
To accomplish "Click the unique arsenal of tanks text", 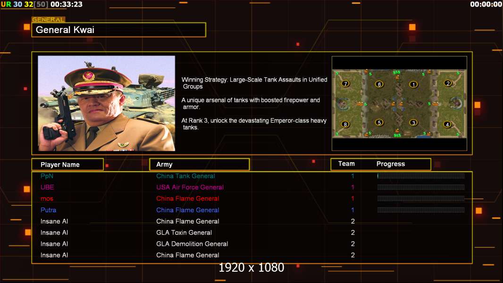I will pos(251,103).
